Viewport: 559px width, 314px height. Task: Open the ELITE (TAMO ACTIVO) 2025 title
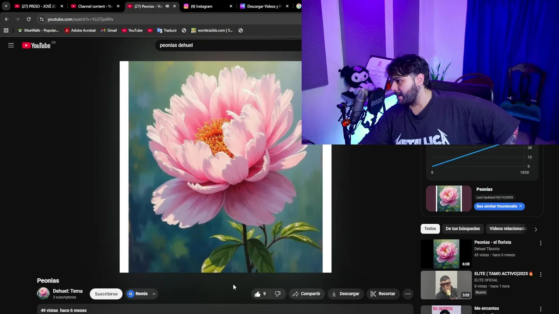click(504, 274)
